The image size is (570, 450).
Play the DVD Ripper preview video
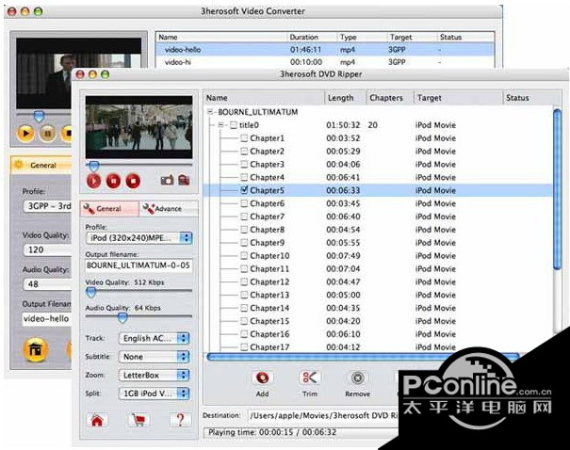(x=93, y=181)
